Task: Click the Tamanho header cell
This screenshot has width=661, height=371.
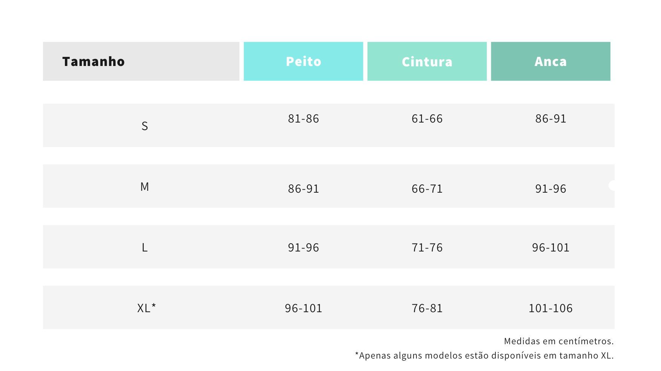Action: [141, 61]
